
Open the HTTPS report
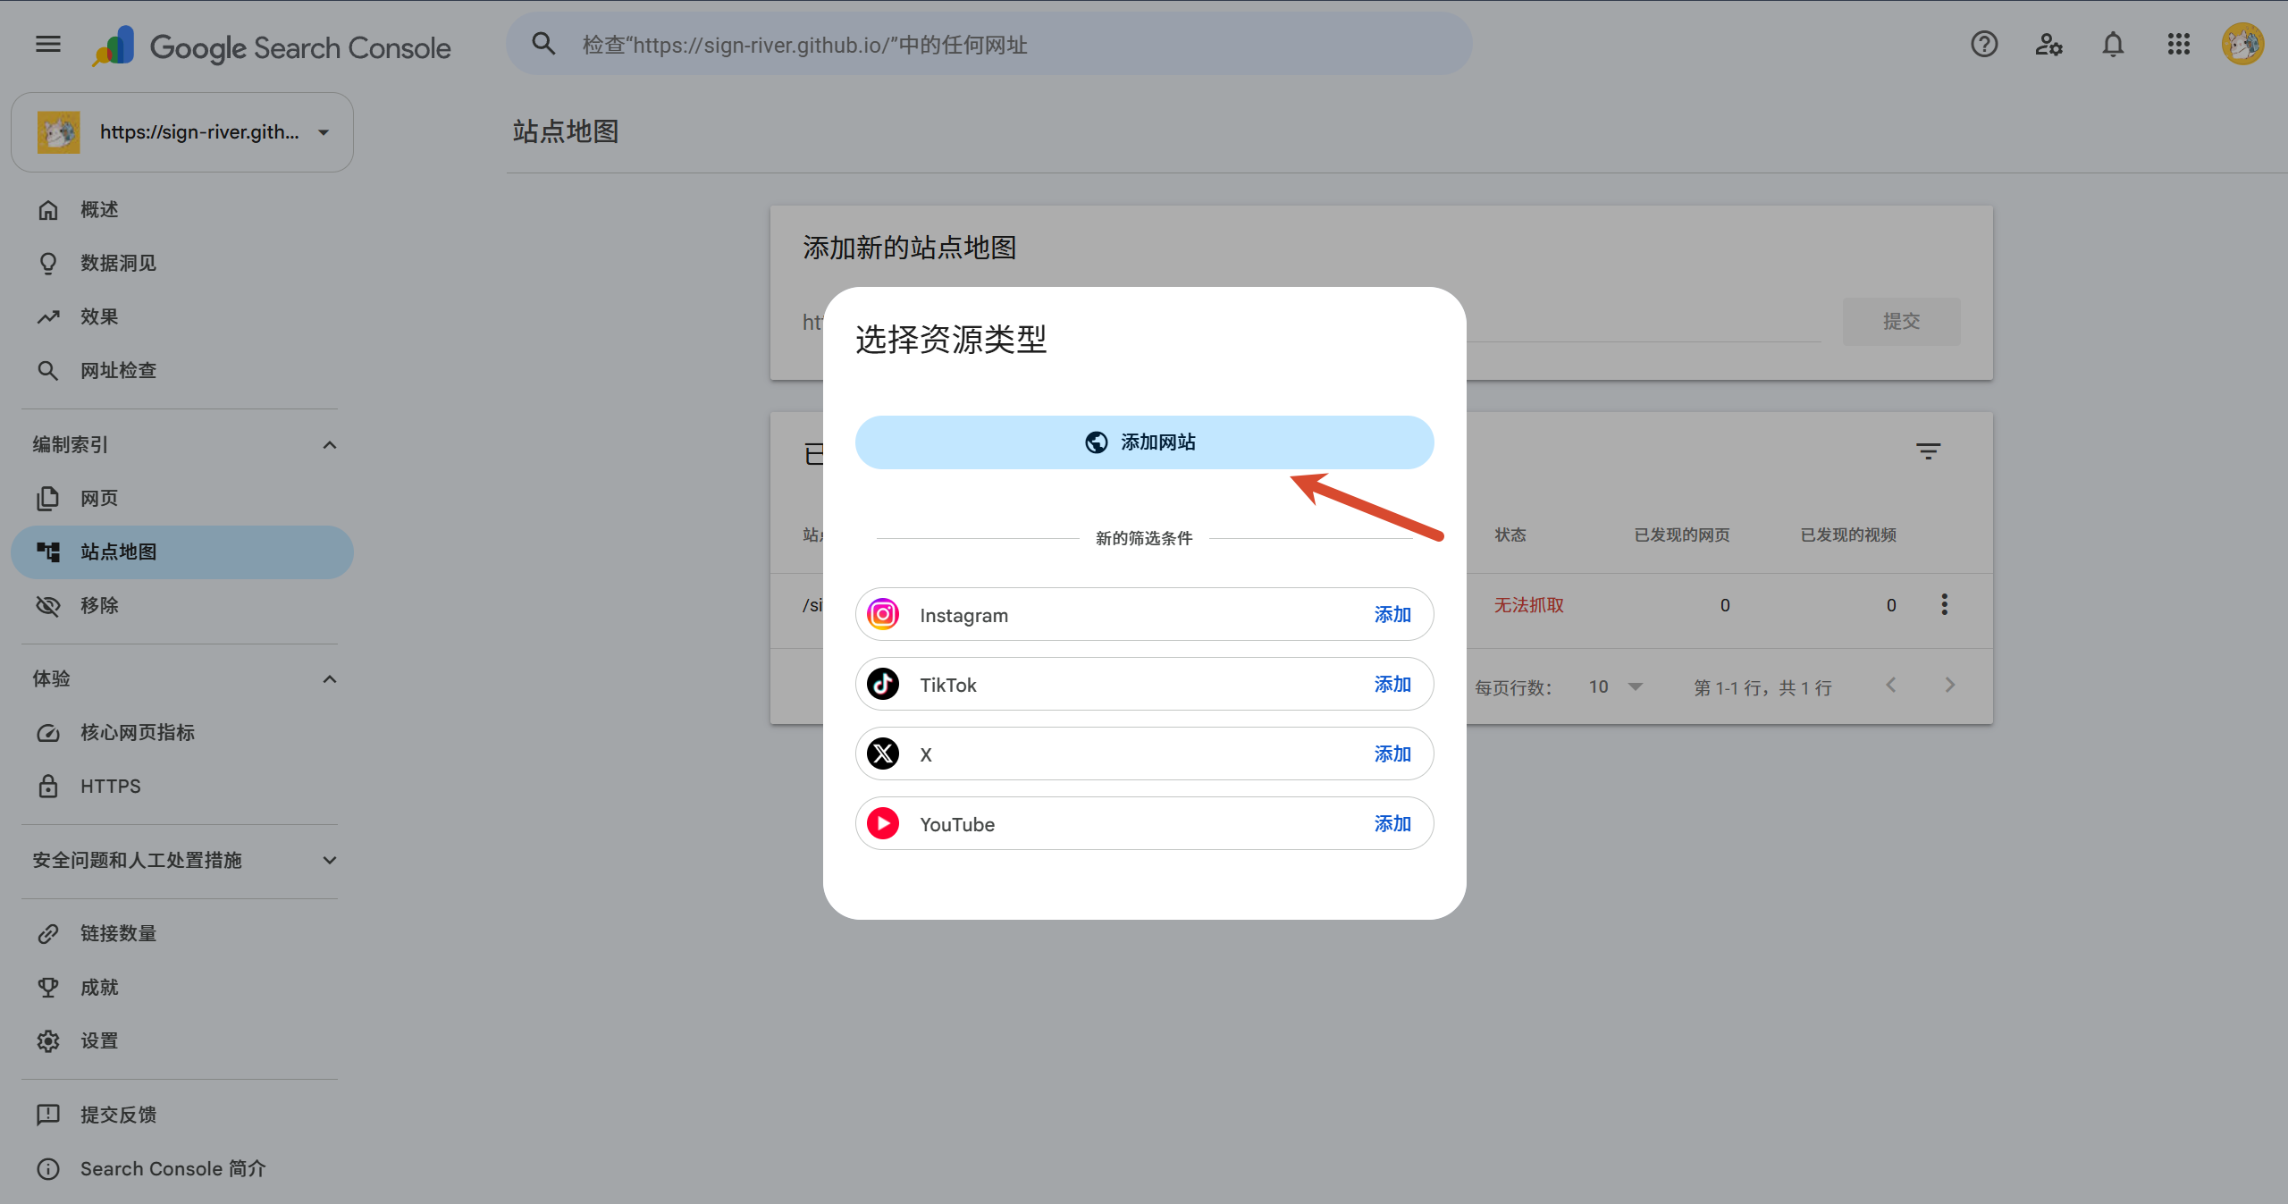(x=182, y=787)
